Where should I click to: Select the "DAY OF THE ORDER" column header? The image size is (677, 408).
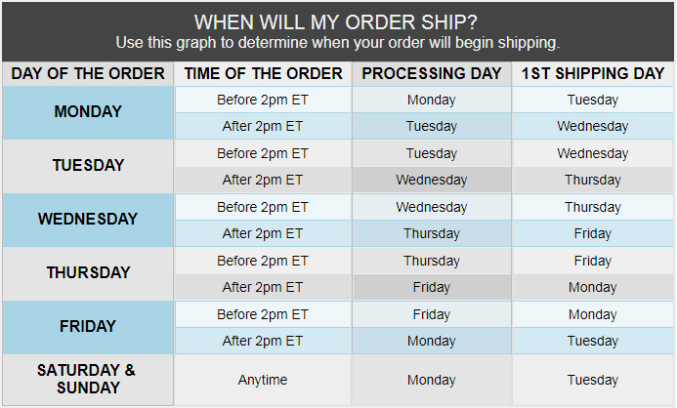click(x=88, y=73)
